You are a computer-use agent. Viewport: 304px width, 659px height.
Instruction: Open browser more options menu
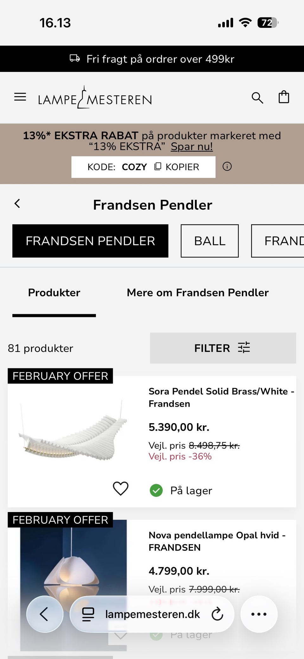[259, 614]
